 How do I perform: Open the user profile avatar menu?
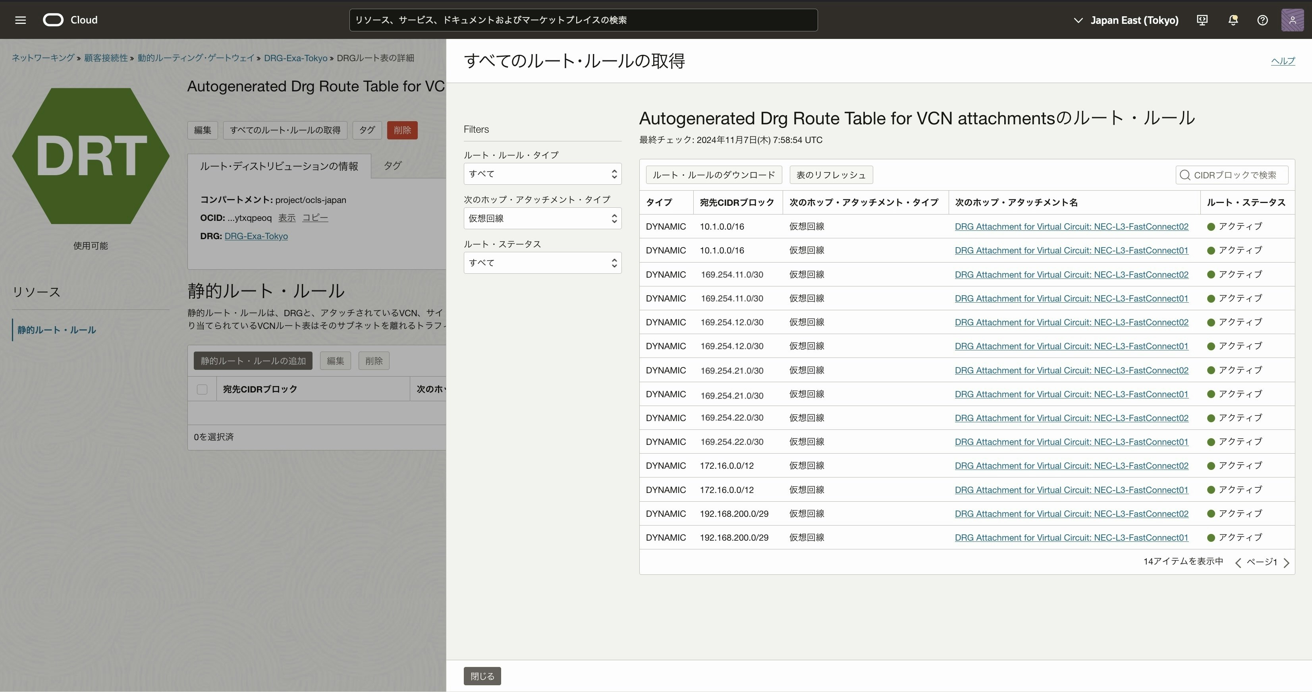1292,20
